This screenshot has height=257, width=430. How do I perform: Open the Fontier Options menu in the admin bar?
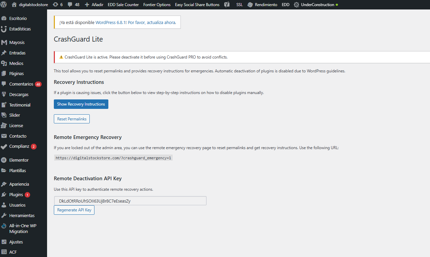[157, 5]
